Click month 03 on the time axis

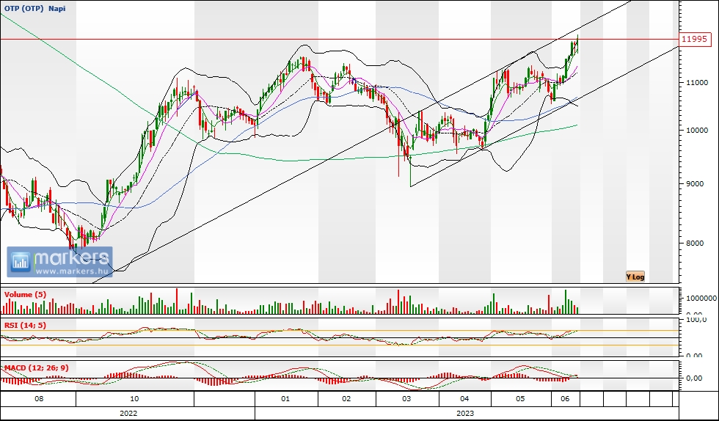point(406,399)
